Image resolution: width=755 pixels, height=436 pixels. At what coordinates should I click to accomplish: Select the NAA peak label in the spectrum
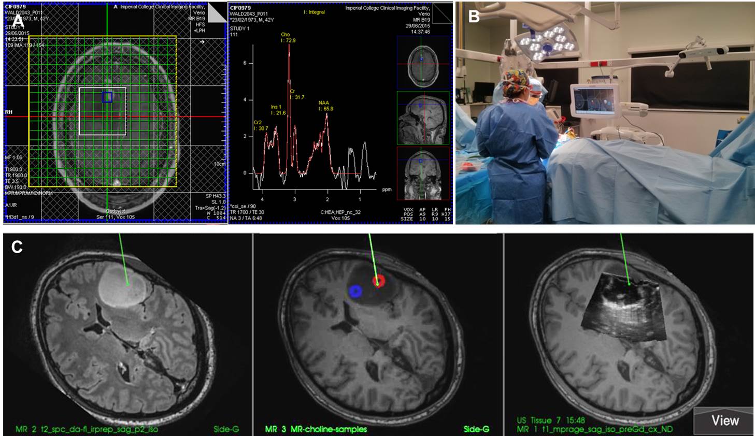(326, 106)
